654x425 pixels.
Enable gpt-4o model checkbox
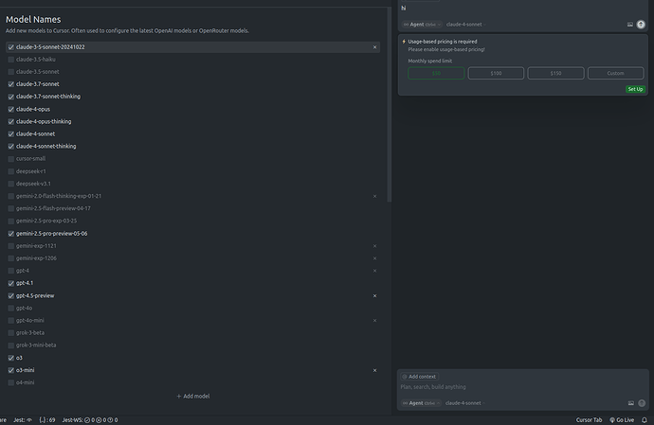coord(10,309)
